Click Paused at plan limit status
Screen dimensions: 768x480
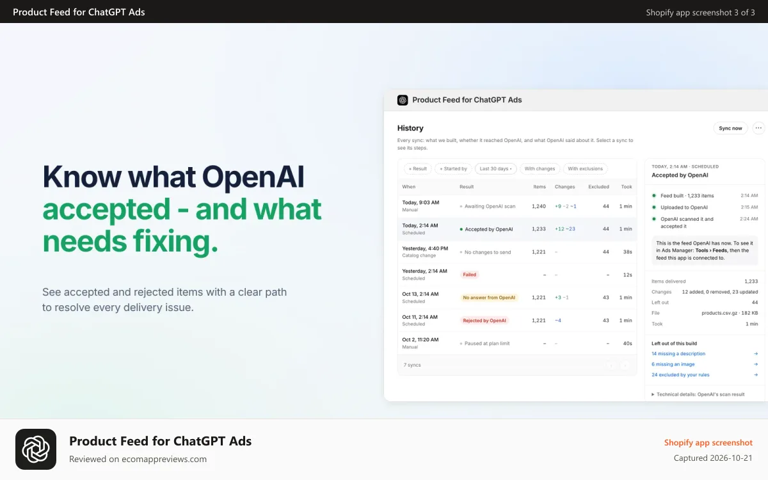484,344
